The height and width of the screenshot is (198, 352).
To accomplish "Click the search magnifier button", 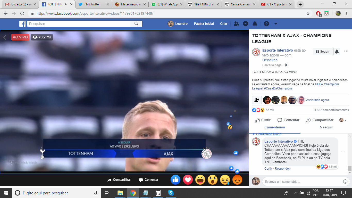I will pos(136,24).
